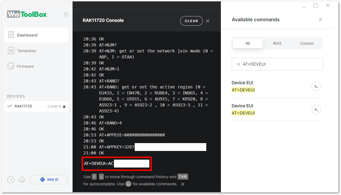341x195 pixels.
Task: Open the Dashboard page
Action: [36, 35]
